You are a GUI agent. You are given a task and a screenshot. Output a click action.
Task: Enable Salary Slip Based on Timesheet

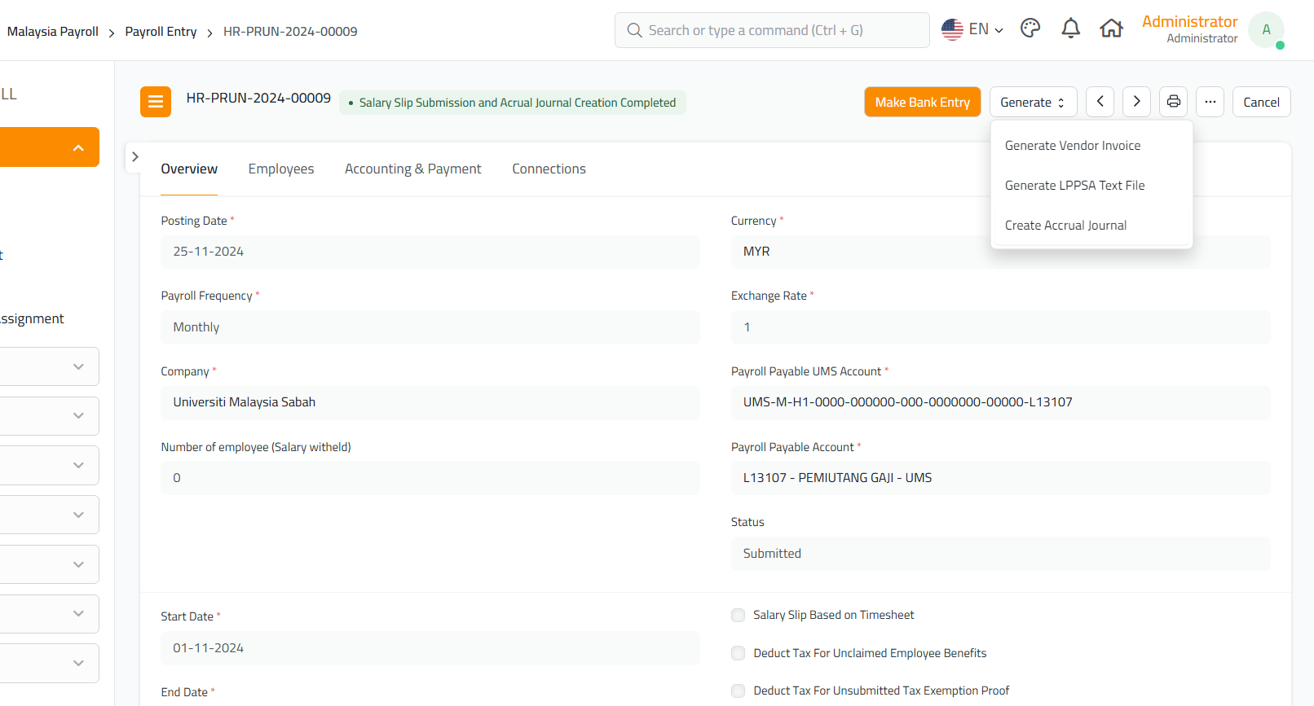coord(739,616)
